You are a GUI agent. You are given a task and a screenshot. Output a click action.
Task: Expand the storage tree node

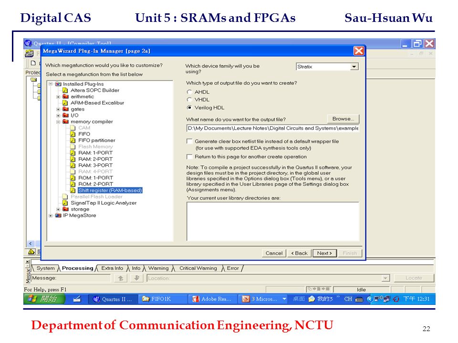(x=58, y=210)
